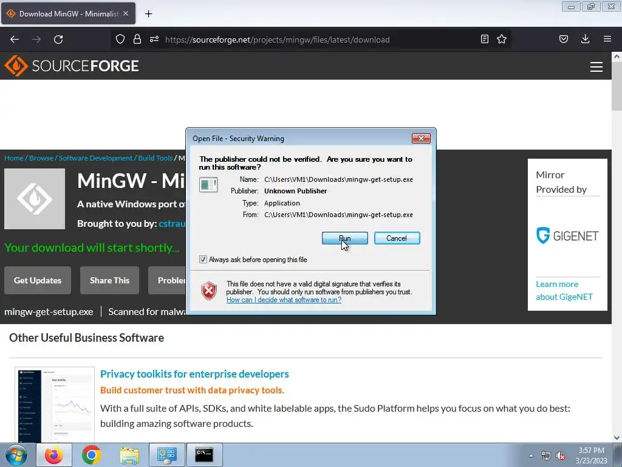Viewport: 622px width, 467px height.
Task: Open the tracking protection shield icon
Action: click(120, 40)
